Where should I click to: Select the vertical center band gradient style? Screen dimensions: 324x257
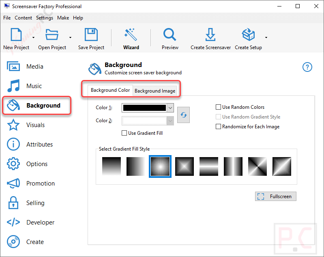(233, 166)
